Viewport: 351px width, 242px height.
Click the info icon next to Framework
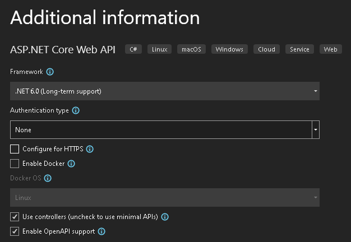(x=50, y=72)
